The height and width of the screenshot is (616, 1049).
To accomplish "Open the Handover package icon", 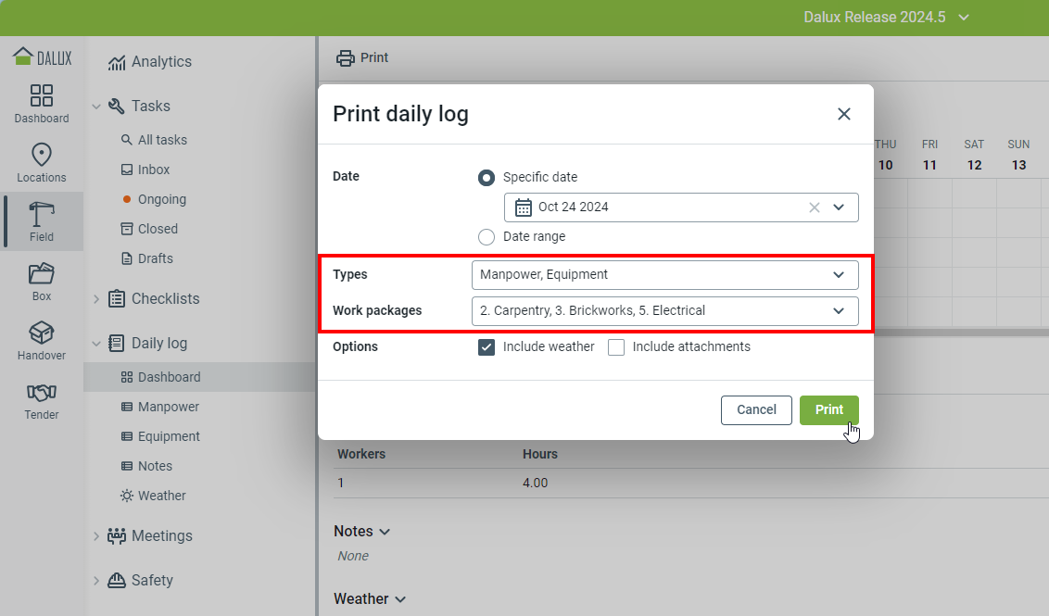I will (x=42, y=333).
